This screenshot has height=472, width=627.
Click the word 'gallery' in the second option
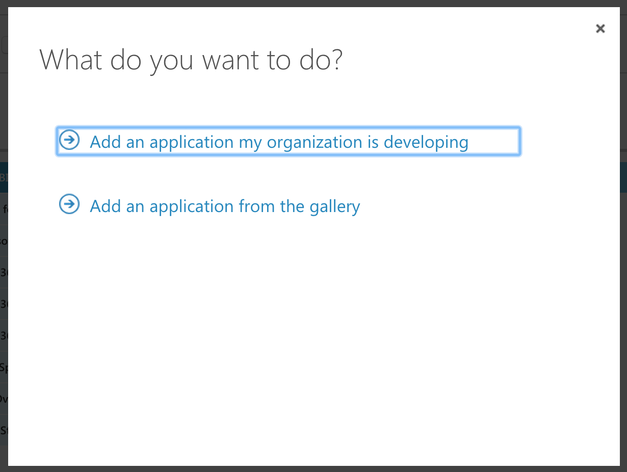[334, 206]
